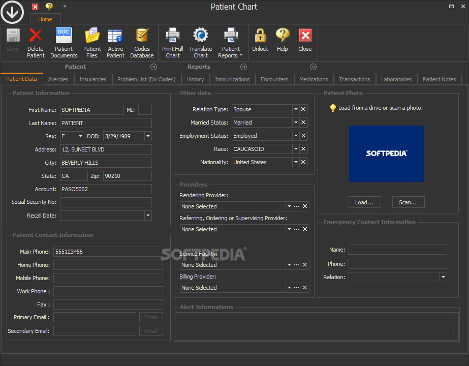Expand the Sex dropdown
469x366 pixels.
[80, 136]
